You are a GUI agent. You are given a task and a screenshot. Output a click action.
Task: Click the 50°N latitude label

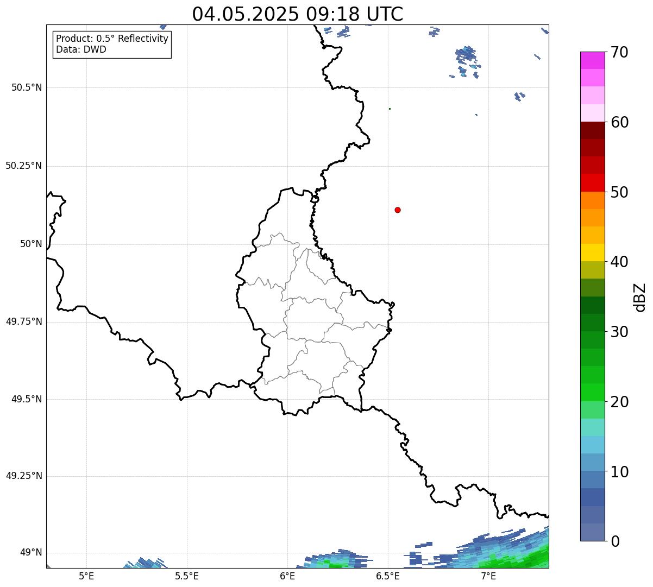click(x=31, y=244)
